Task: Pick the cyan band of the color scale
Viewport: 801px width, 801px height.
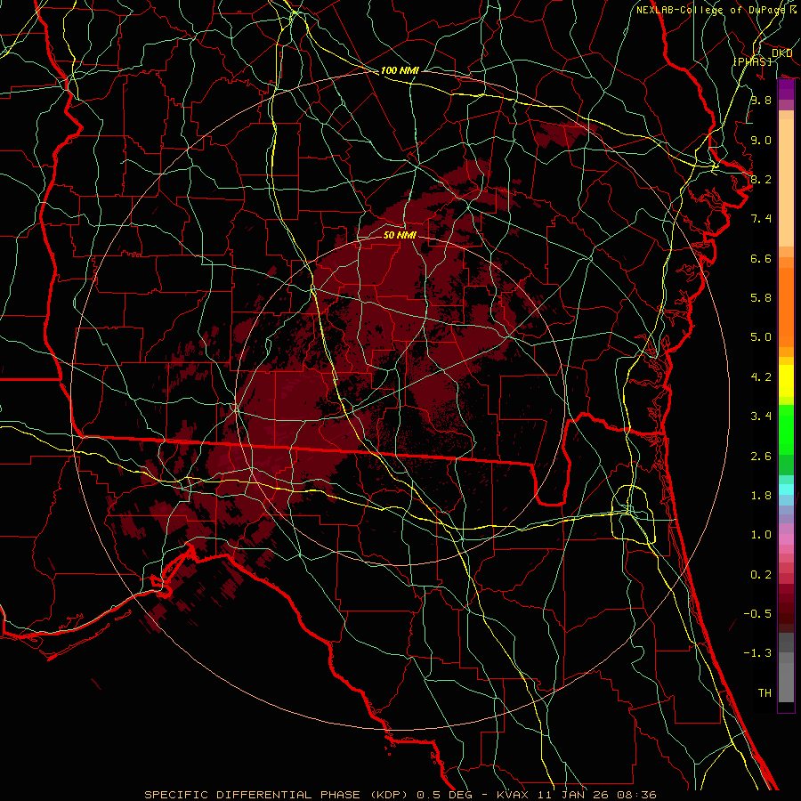Action: point(786,489)
